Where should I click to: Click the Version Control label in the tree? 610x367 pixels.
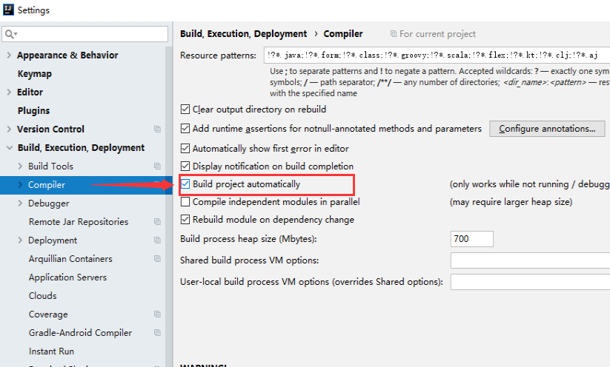[x=50, y=129]
